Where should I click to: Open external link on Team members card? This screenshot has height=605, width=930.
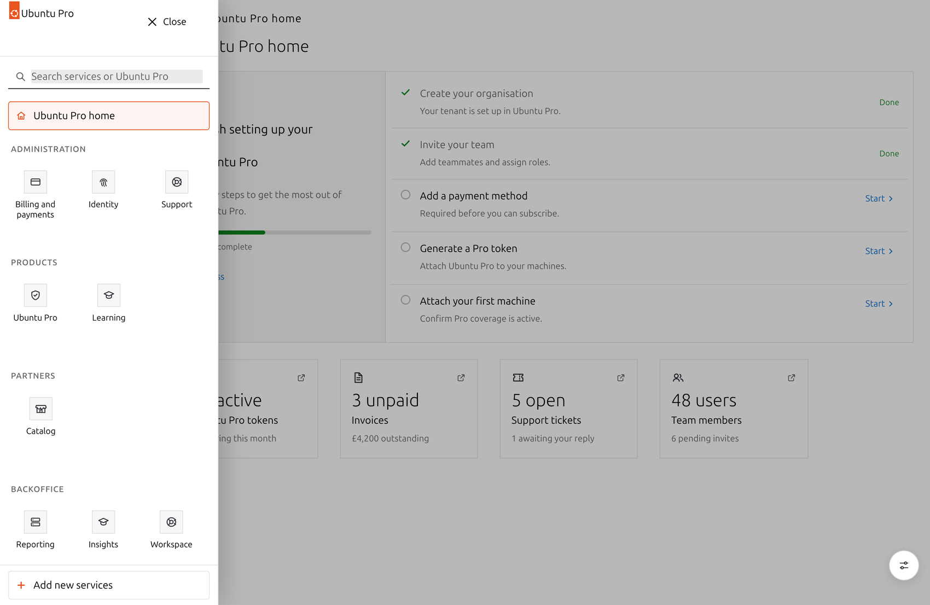792,377
